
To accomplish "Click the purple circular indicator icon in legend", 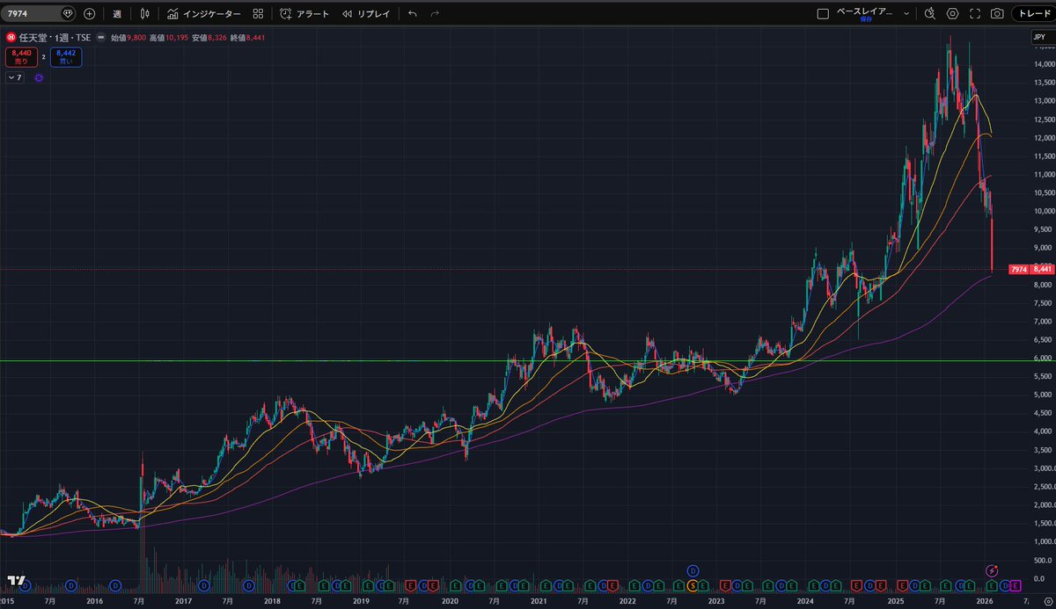I will click(39, 77).
